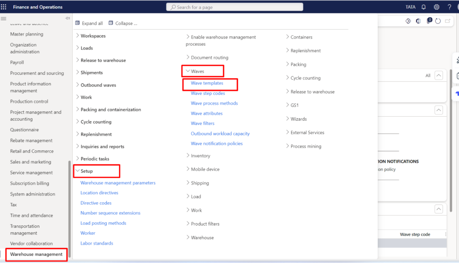Open Wave attributes link

207,113
